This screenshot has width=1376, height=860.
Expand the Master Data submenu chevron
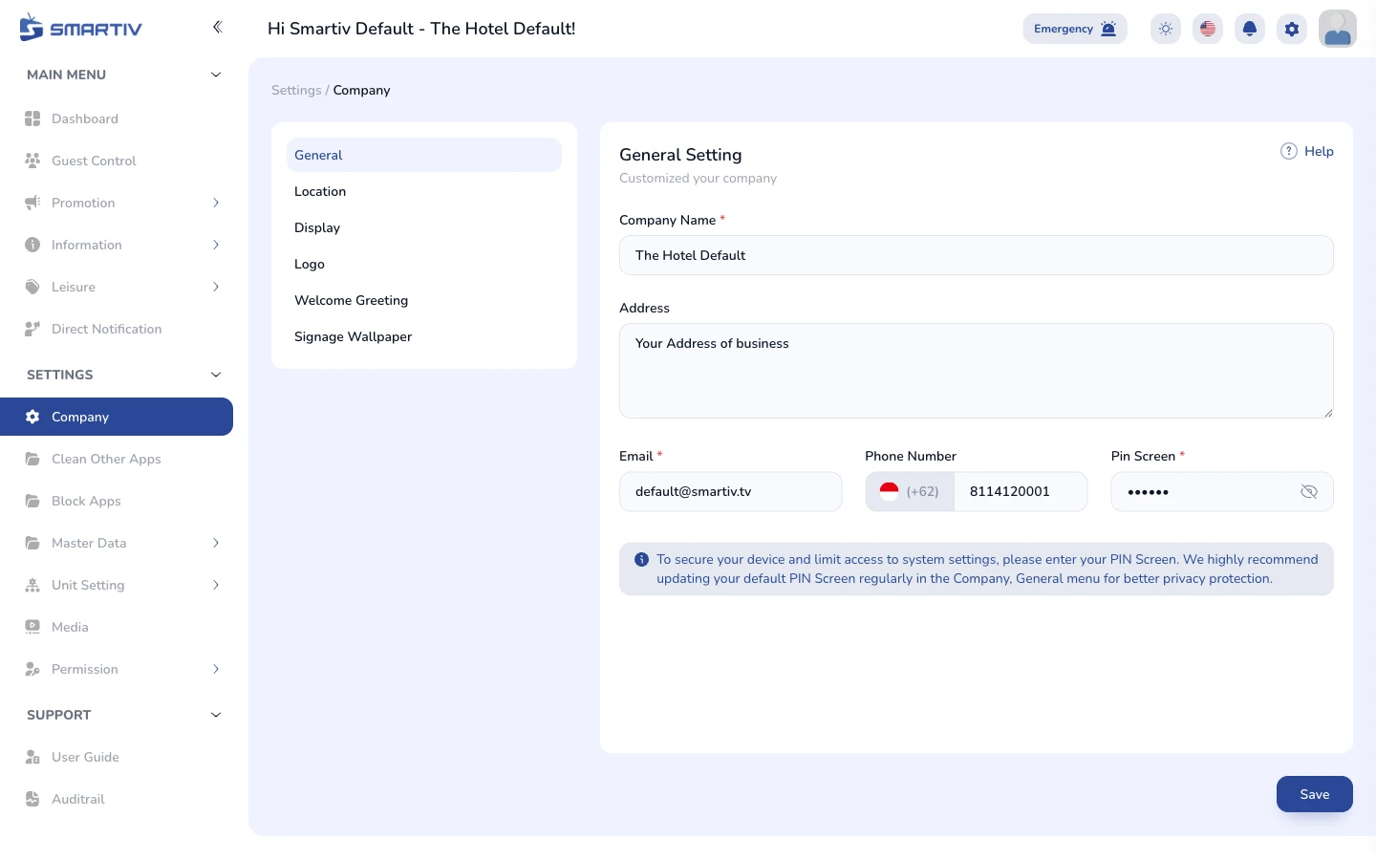[216, 543]
